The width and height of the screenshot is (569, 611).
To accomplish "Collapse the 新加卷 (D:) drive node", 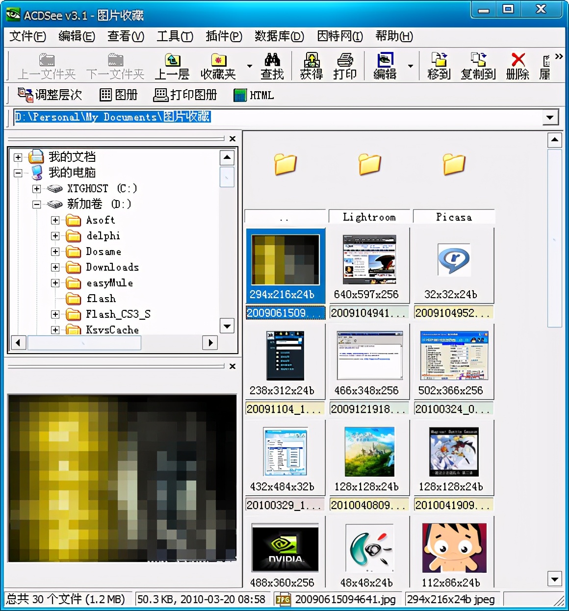I will click(37, 204).
